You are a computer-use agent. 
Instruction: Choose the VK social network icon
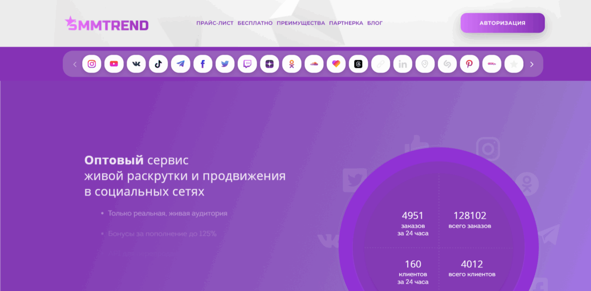(x=136, y=64)
